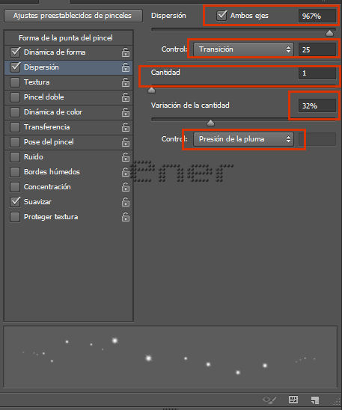Screen dimensions: 342x410
Task: Select the Dispersión settings row
Action: click(69, 67)
